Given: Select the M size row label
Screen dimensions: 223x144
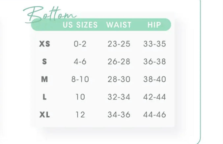Looking at the screenshot, I should click(x=45, y=79).
